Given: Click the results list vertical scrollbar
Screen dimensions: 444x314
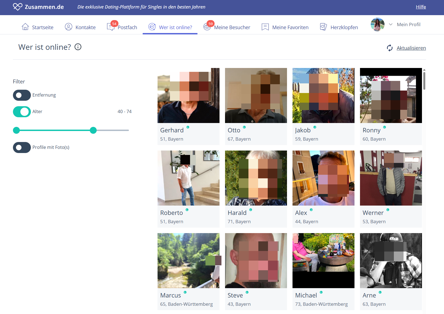Looking at the screenshot, I should point(424,80).
